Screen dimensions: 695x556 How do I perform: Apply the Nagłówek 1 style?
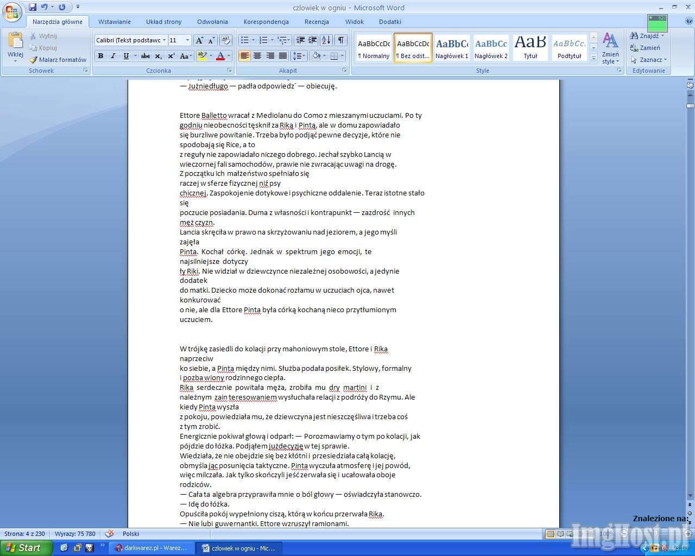452,48
